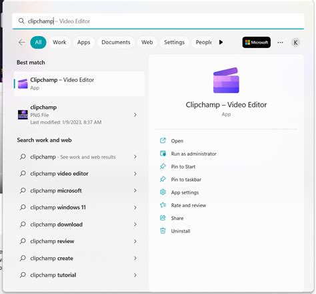This screenshot has height=294, width=316.
Task: Choose Rate and review
Action: click(x=189, y=205)
